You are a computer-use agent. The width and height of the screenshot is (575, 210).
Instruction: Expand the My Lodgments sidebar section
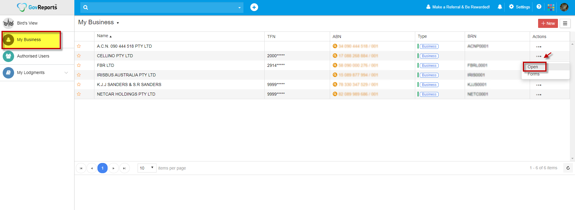click(x=66, y=72)
